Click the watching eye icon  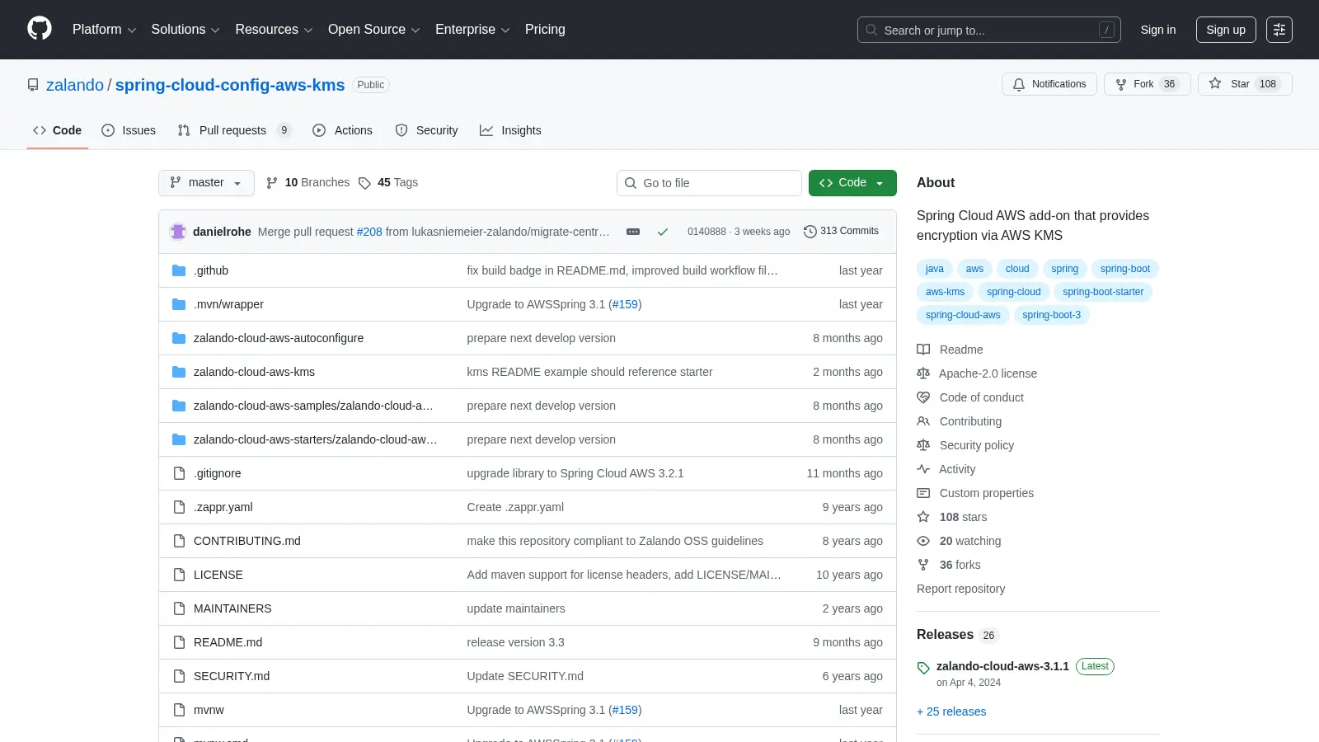[923, 541]
